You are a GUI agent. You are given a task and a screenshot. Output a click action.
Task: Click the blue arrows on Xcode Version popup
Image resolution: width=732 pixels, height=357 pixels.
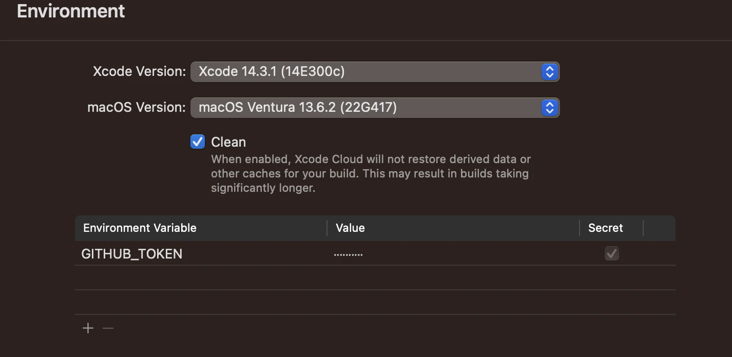coord(549,72)
